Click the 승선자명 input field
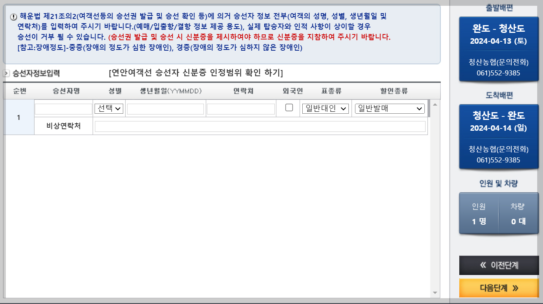Viewport: 543px width, 304px height. click(64, 109)
